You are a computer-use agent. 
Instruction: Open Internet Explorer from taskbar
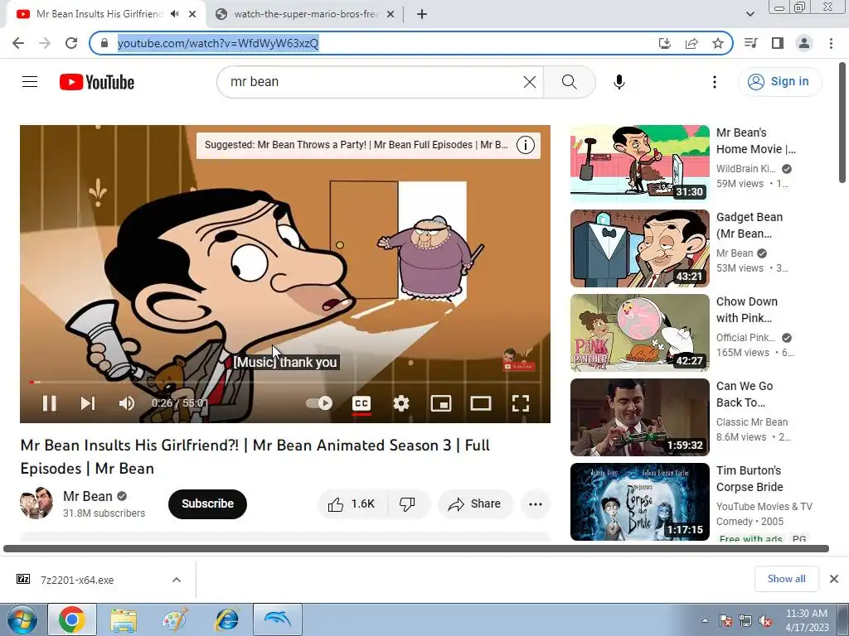(227, 619)
